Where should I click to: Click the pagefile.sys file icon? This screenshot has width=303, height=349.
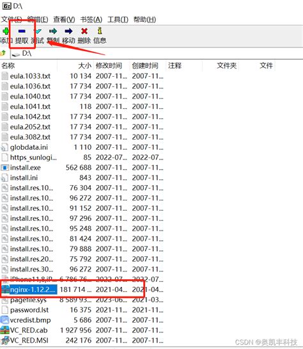point(4,300)
